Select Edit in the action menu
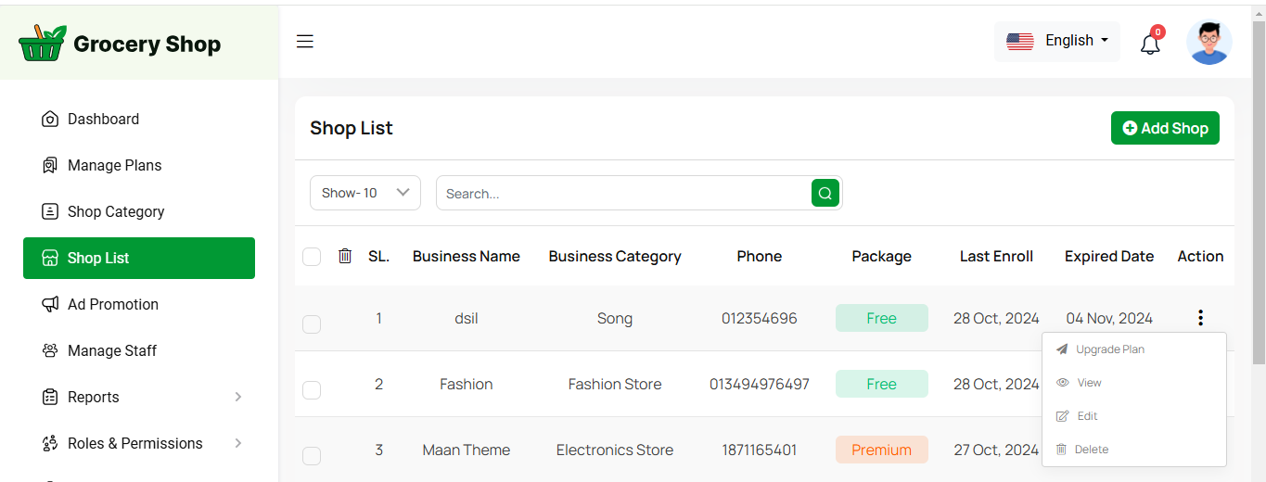The image size is (1266, 482). [x=1087, y=416]
